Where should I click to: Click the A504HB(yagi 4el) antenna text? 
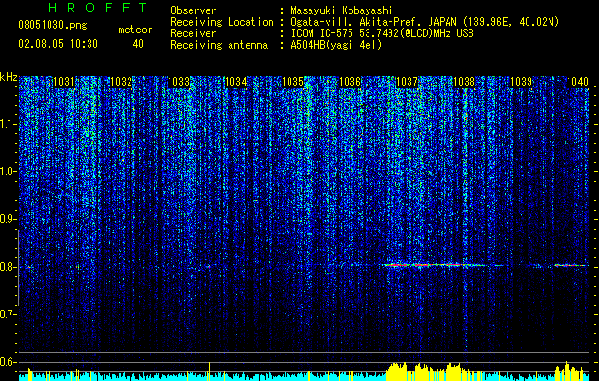336,45
